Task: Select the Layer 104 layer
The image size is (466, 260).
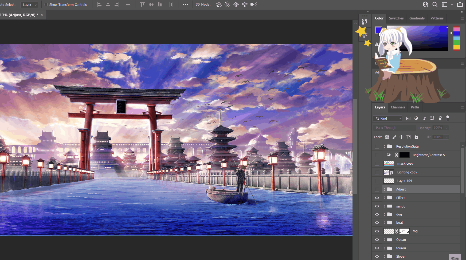Action: [404, 181]
